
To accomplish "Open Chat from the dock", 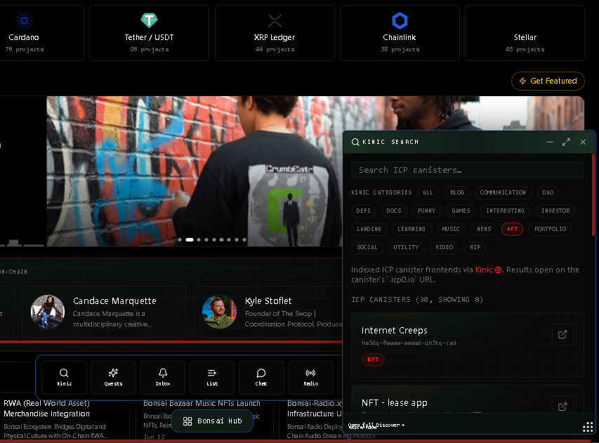I will tap(261, 377).
